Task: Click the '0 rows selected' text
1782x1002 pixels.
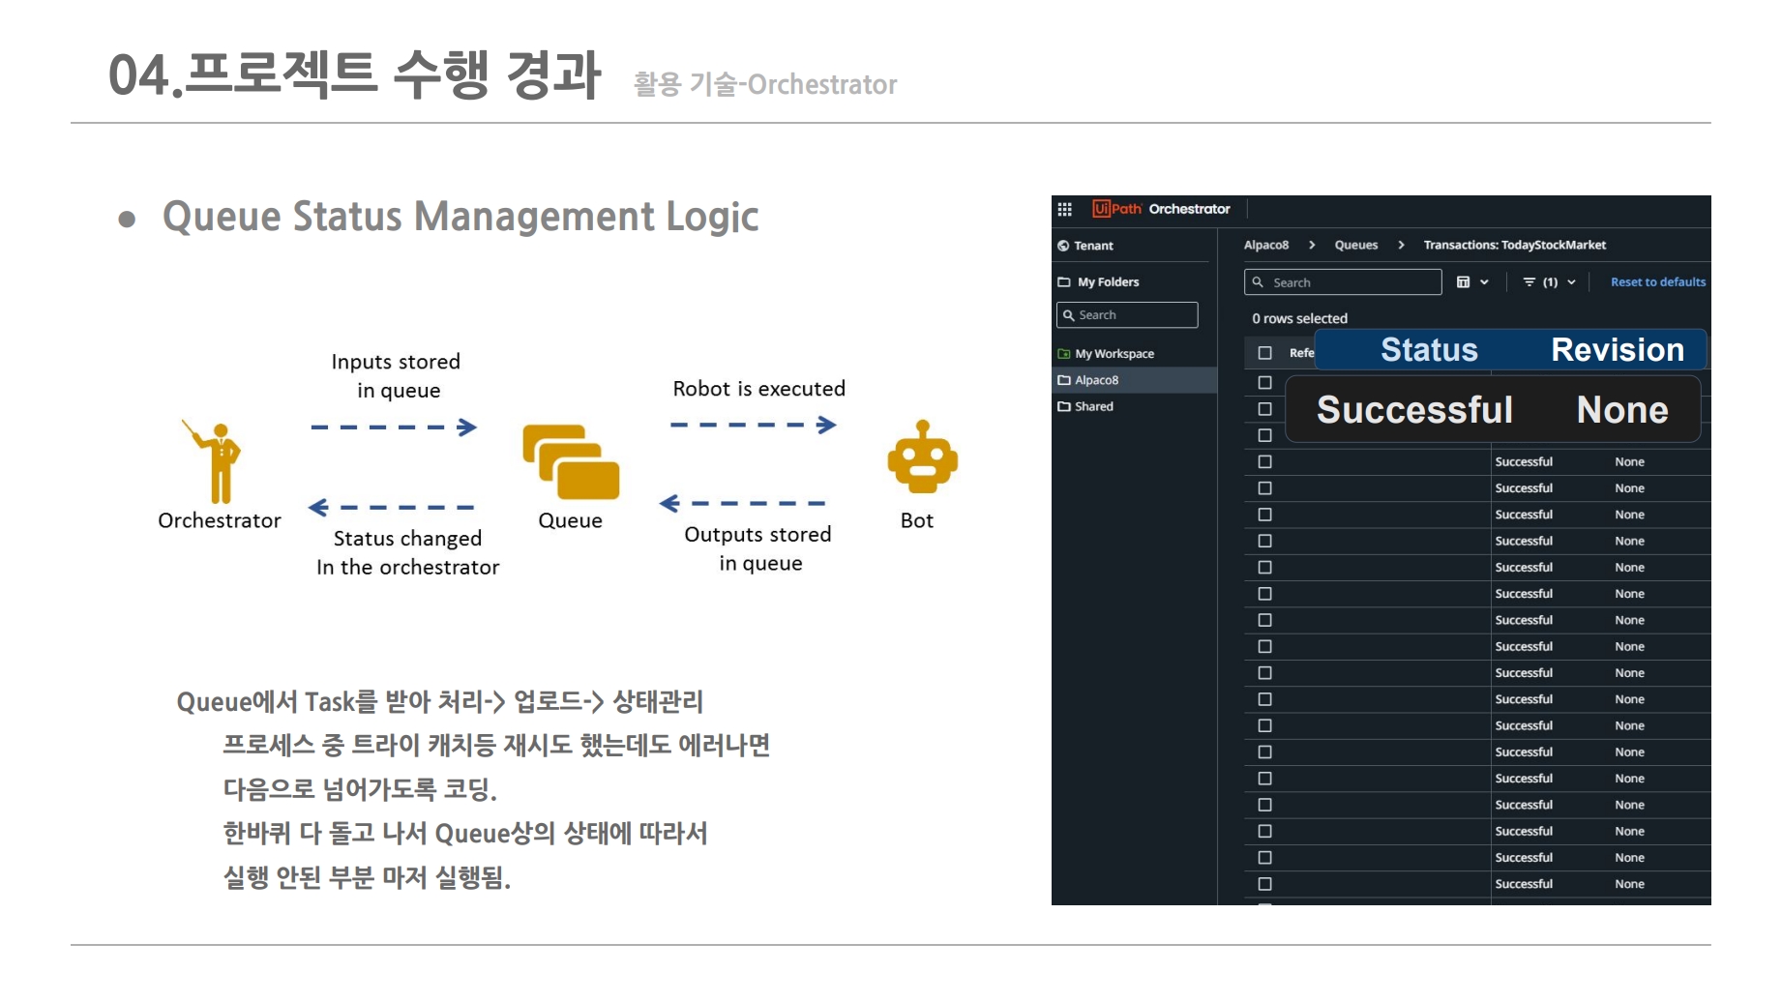Action: [x=1299, y=318]
